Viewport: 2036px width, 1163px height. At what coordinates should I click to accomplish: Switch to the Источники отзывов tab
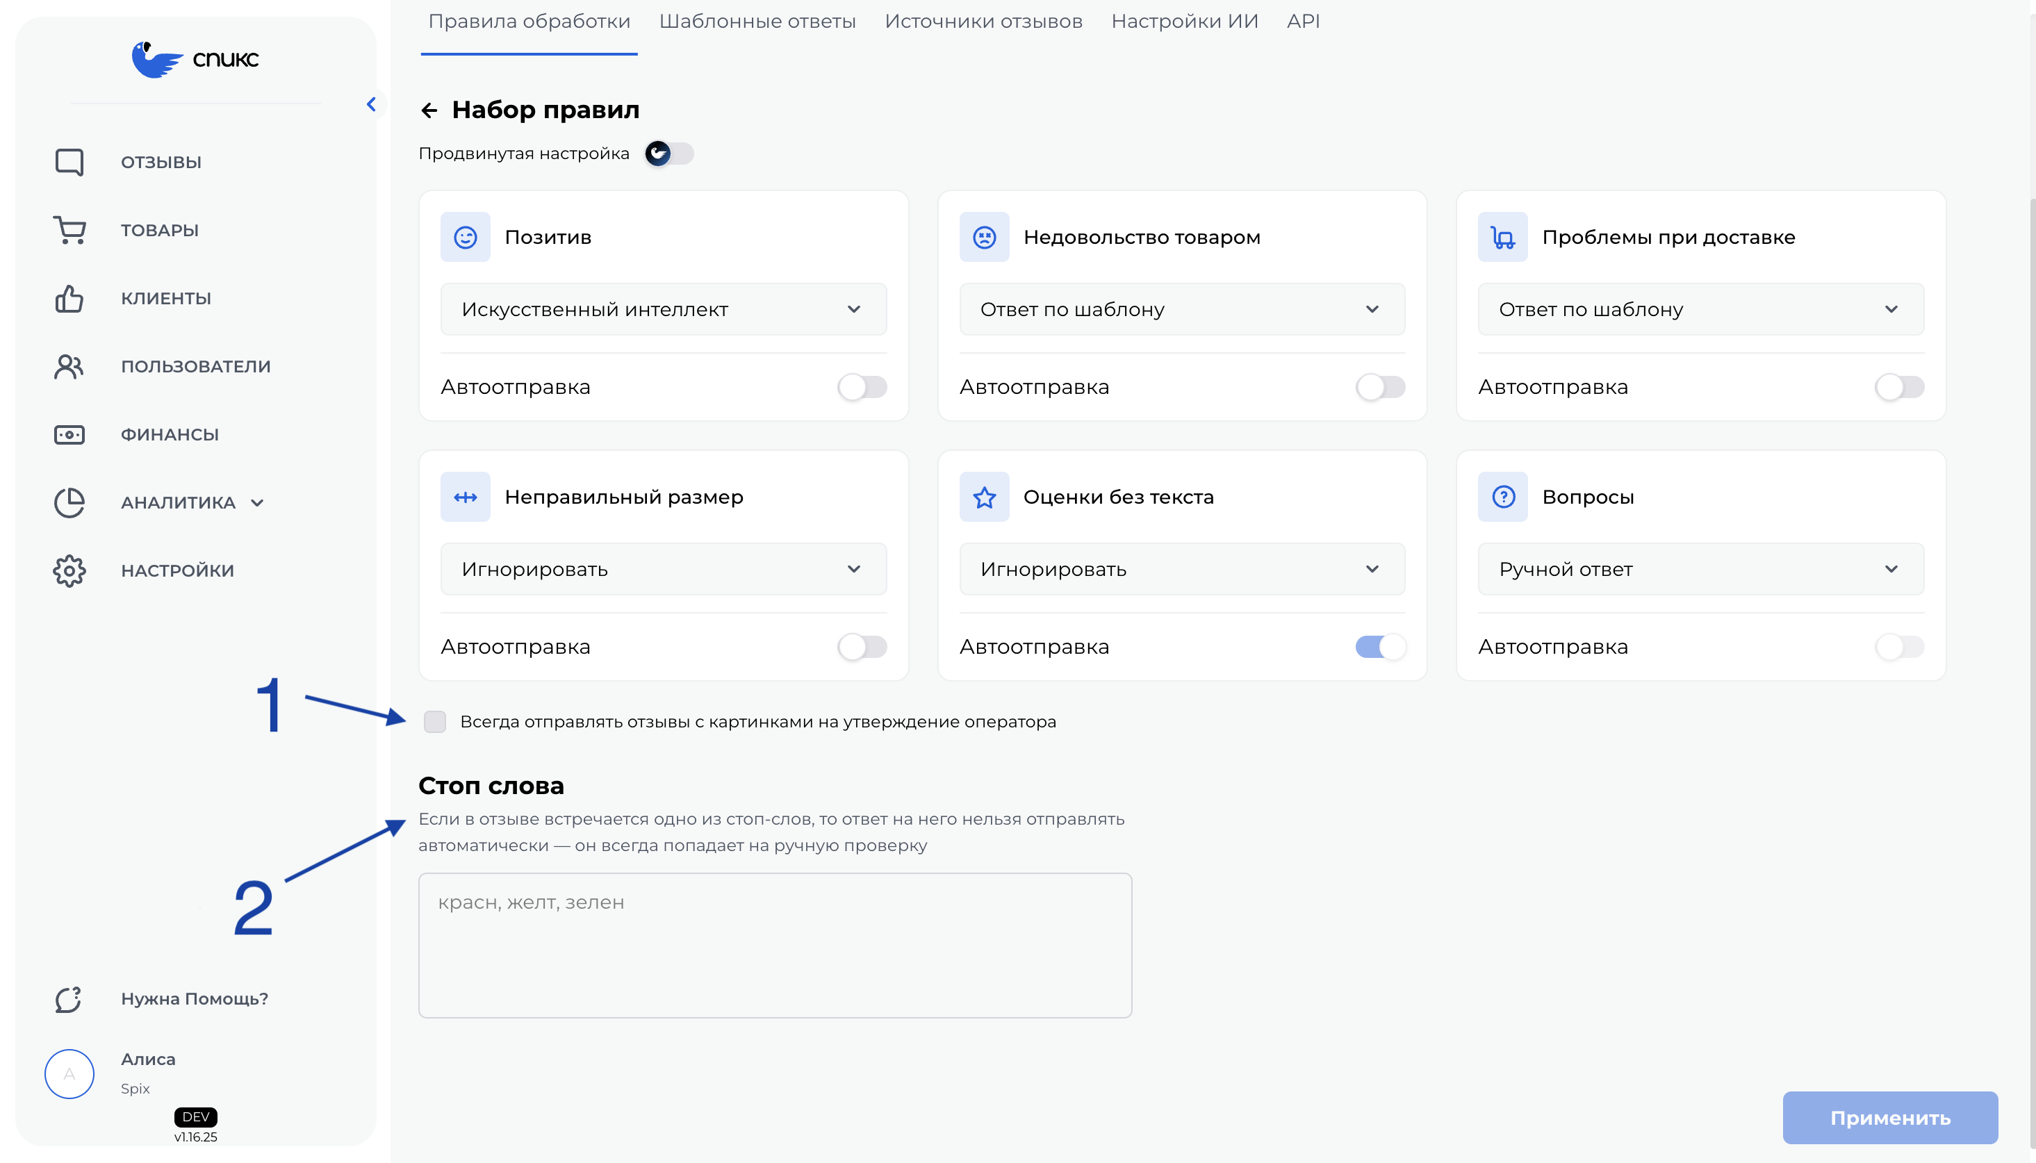pos(983,22)
